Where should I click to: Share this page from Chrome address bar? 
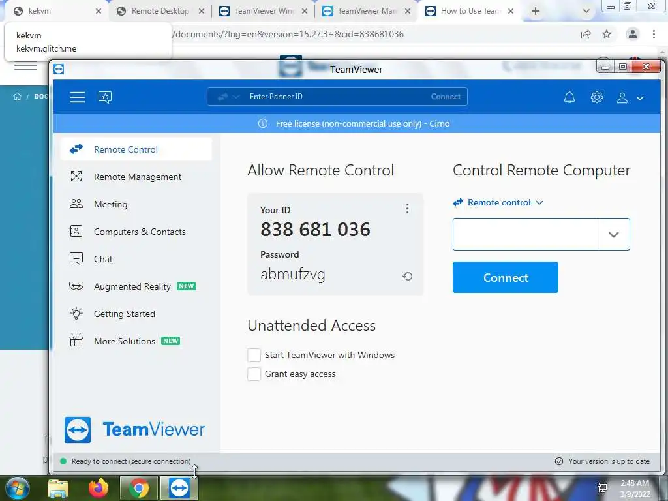(x=586, y=34)
